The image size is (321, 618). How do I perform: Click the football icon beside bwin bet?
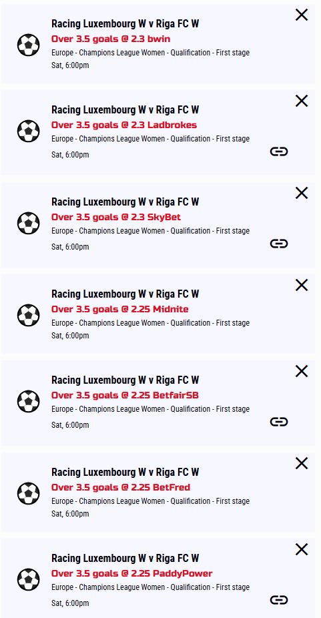click(29, 45)
